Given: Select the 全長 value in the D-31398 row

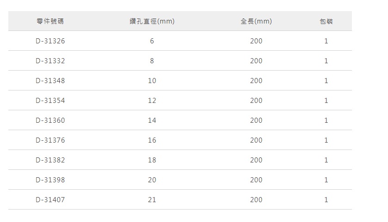Looking at the screenshot, I should [x=256, y=180].
